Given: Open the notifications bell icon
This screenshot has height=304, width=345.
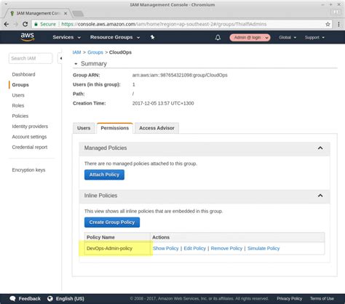Looking at the screenshot, I should [218, 37].
